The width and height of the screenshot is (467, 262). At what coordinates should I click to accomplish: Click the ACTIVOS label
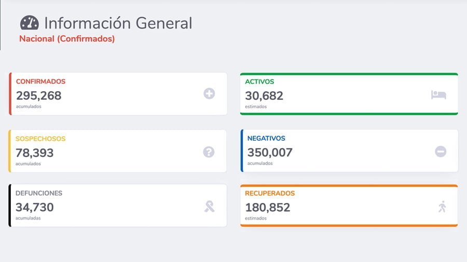click(x=259, y=81)
